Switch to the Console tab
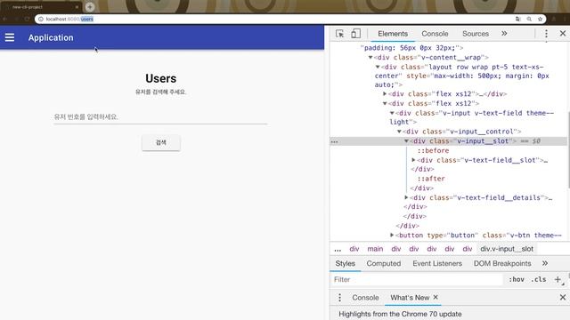The height and width of the screenshot is (320, 570). (435, 34)
